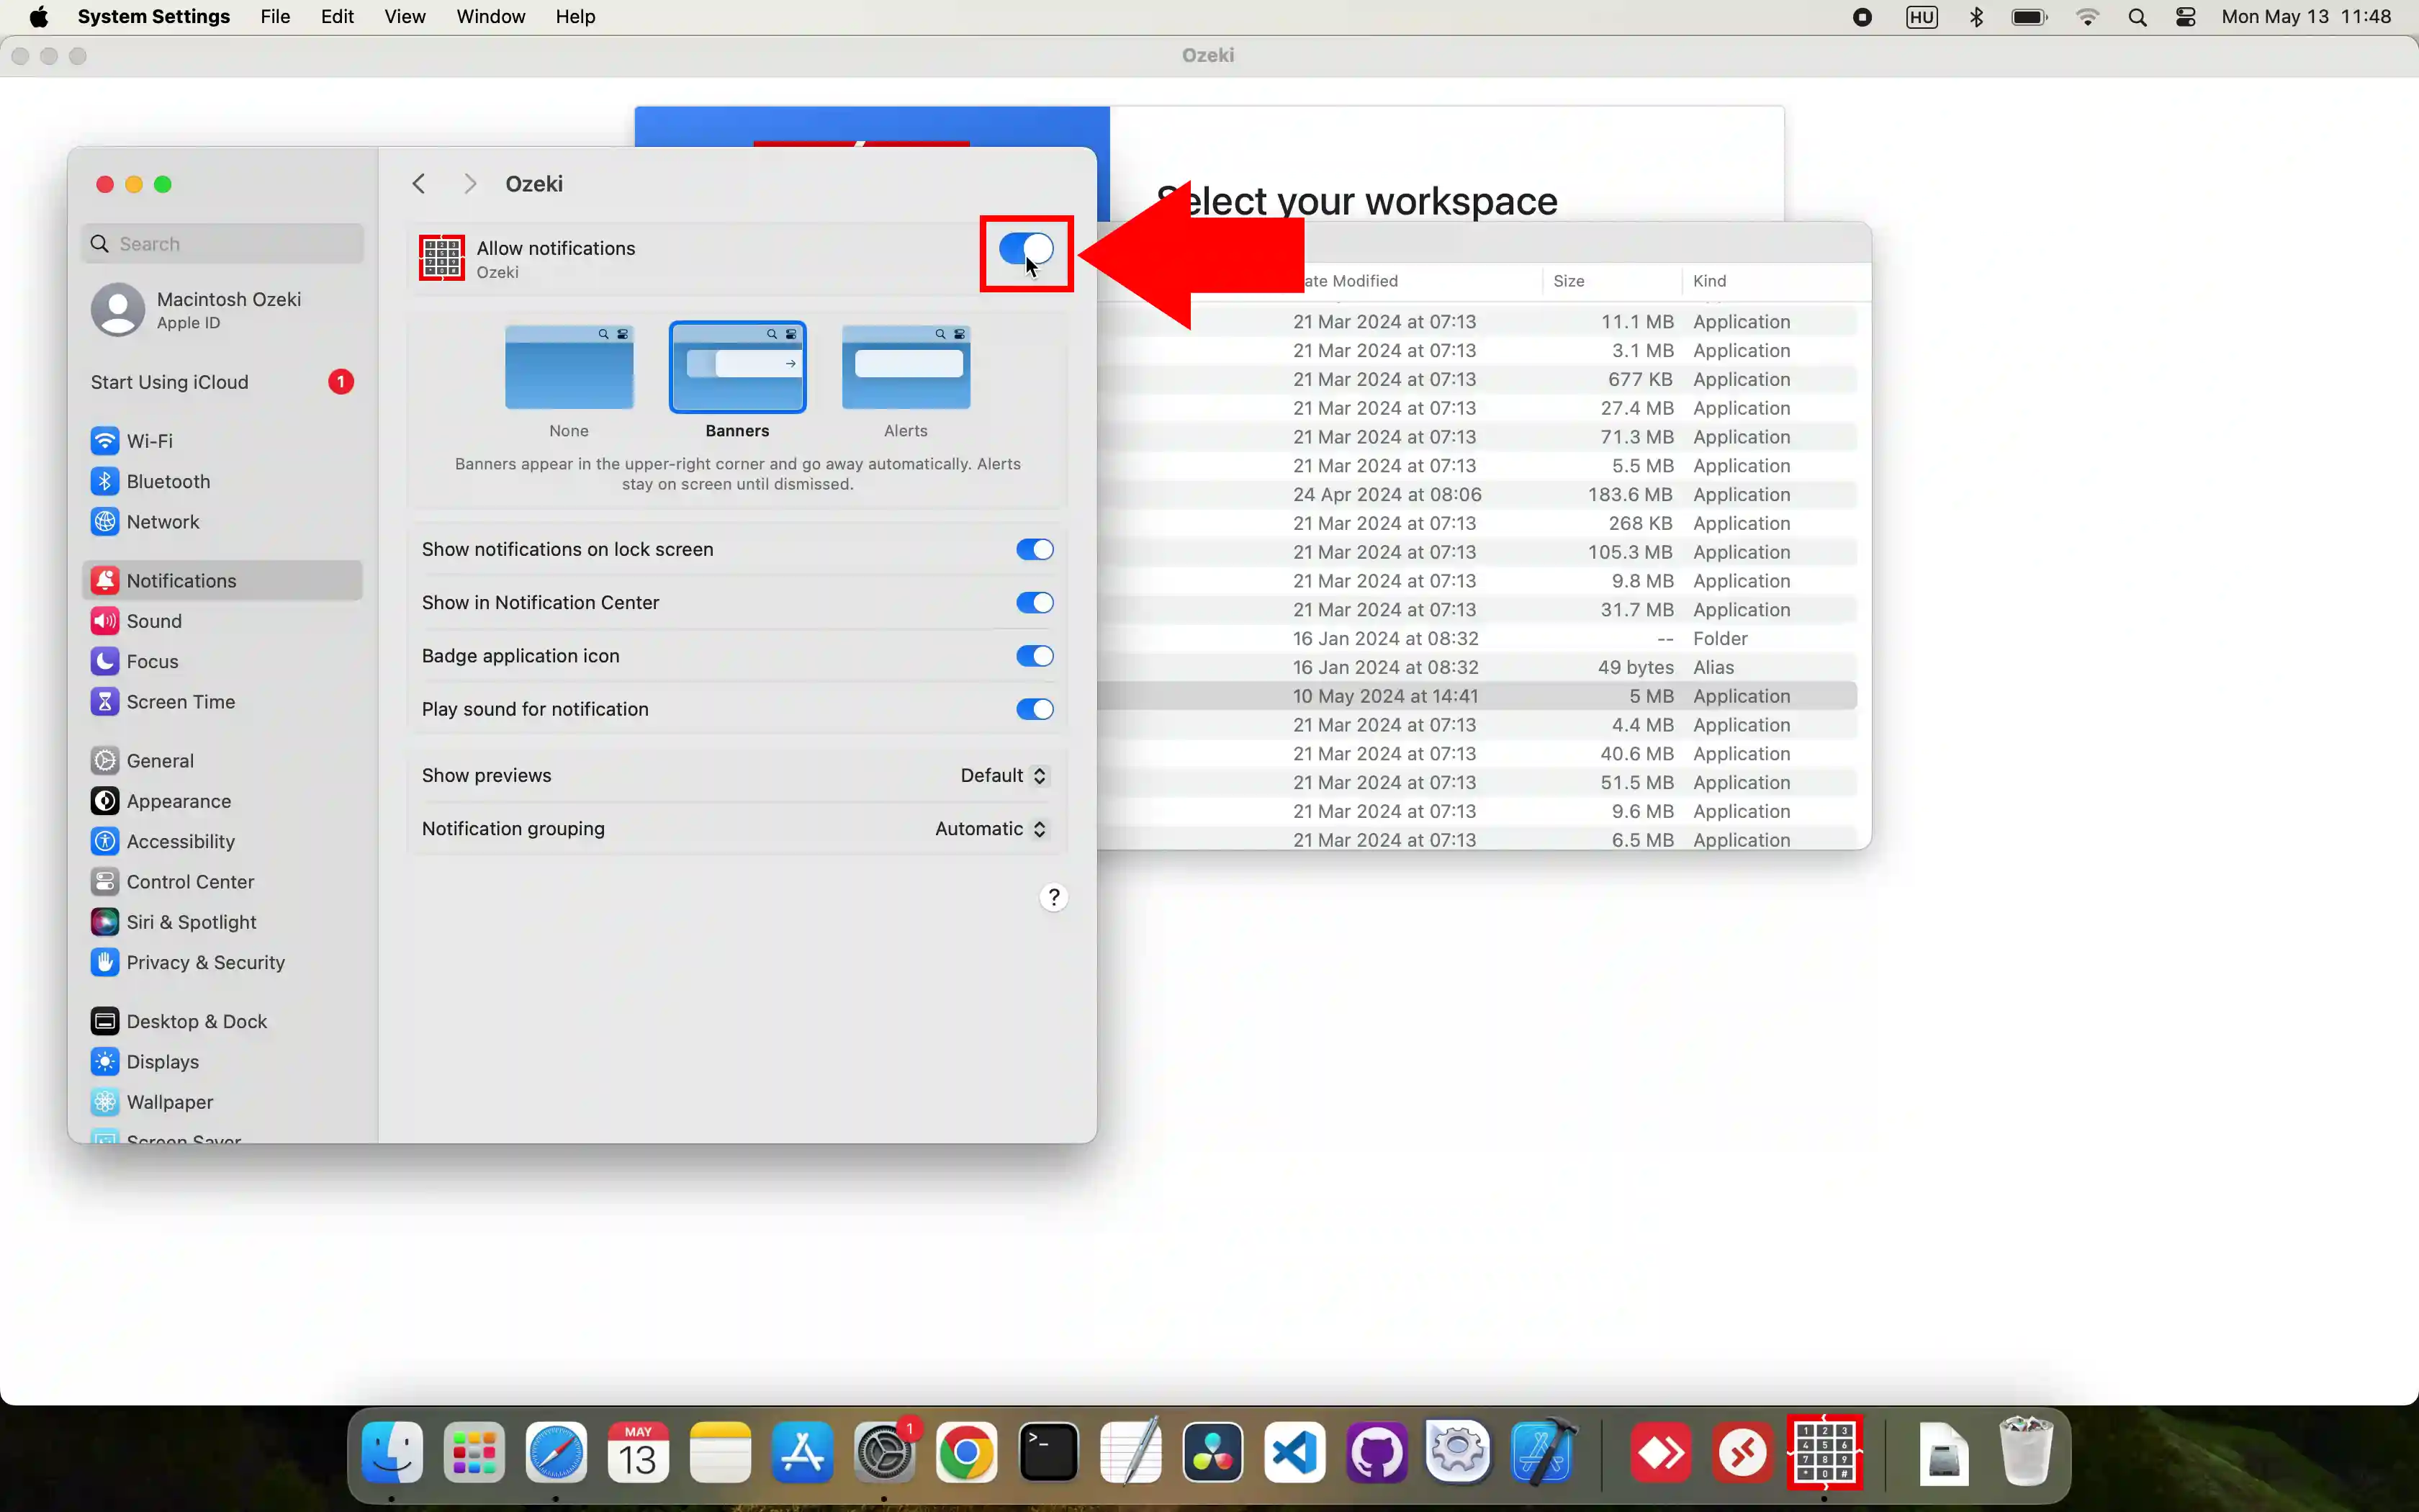Open Spotlight search in menu bar
2419x1512 pixels.
click(2137, 17)
